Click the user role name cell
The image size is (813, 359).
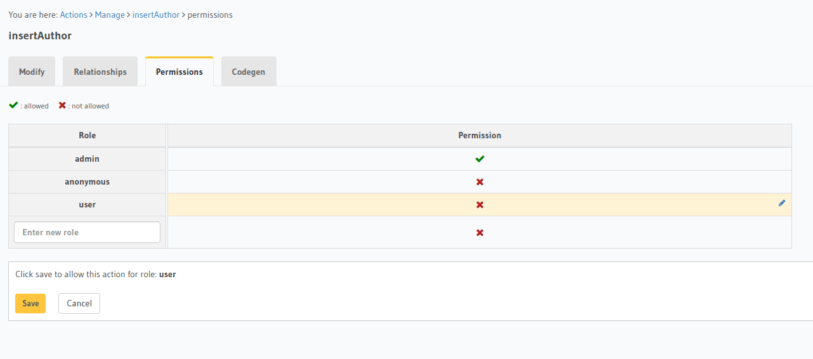(x=87, y=205)
